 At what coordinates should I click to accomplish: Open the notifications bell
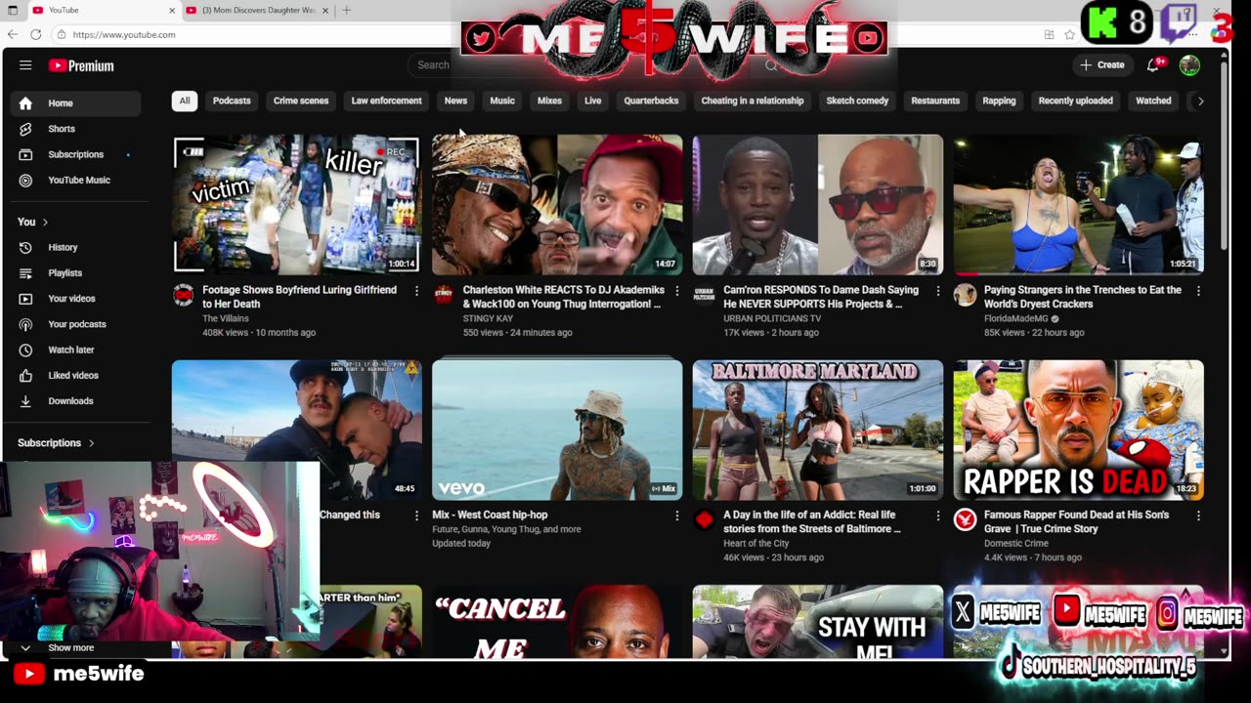click(x=1154, y=65)
